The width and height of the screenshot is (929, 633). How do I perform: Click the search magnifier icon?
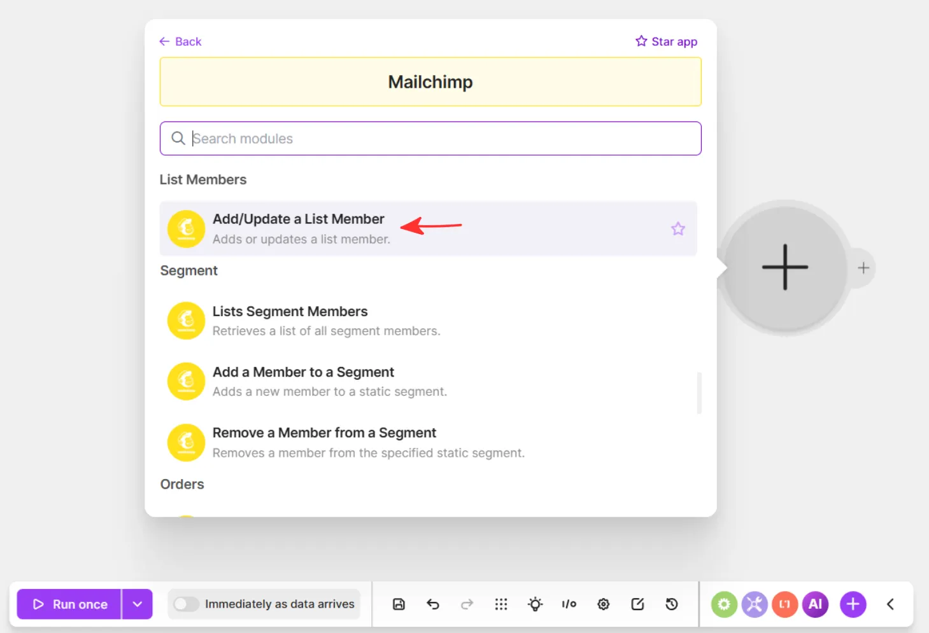tap(178, 138)
